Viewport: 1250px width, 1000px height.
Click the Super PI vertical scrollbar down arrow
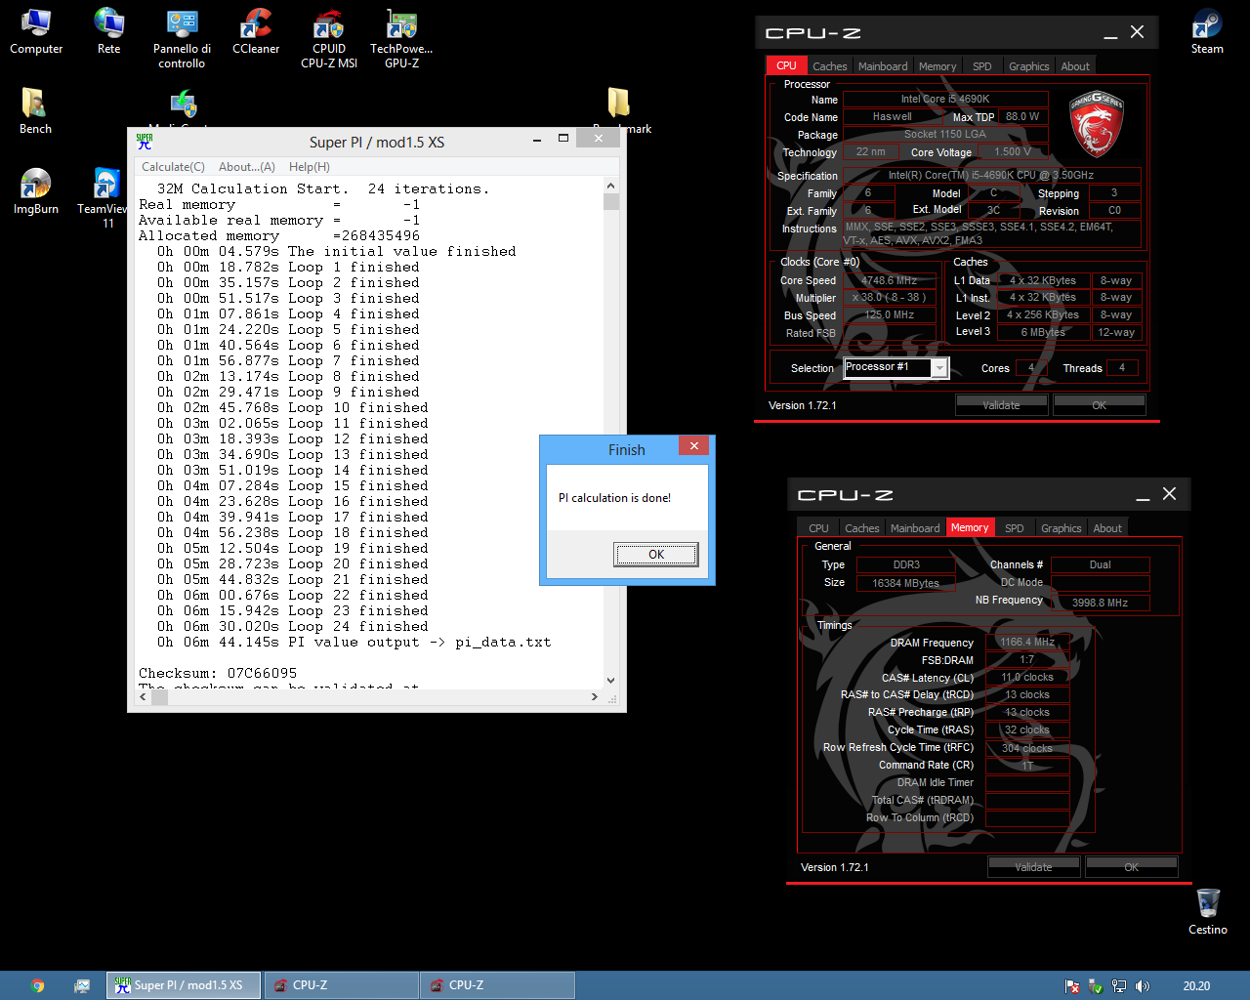(611, 681)
